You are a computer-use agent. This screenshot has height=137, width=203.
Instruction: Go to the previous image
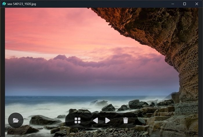click(x=95, y=120)
